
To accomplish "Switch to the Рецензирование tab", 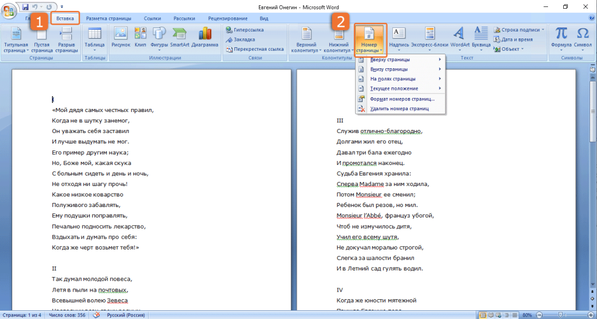I will click(228, 18).
